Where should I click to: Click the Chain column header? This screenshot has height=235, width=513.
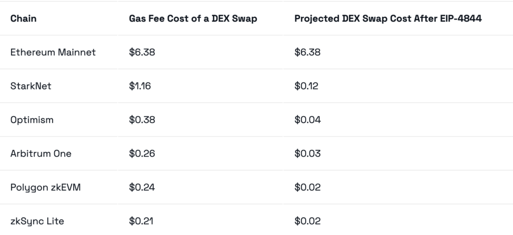coord(24,18)
